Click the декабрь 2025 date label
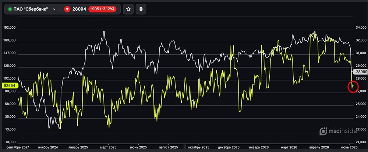 click(x=229, y=148)
